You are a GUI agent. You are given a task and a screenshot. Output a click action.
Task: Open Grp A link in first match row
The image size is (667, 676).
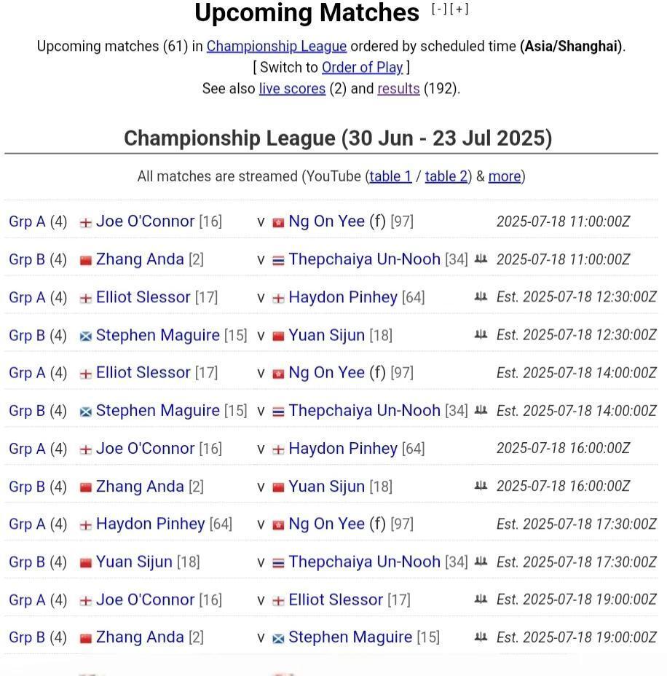pyautogui.click(x=27, y=221)
